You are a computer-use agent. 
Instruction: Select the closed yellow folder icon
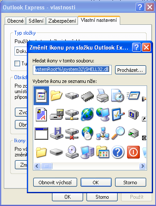(41, 152)
